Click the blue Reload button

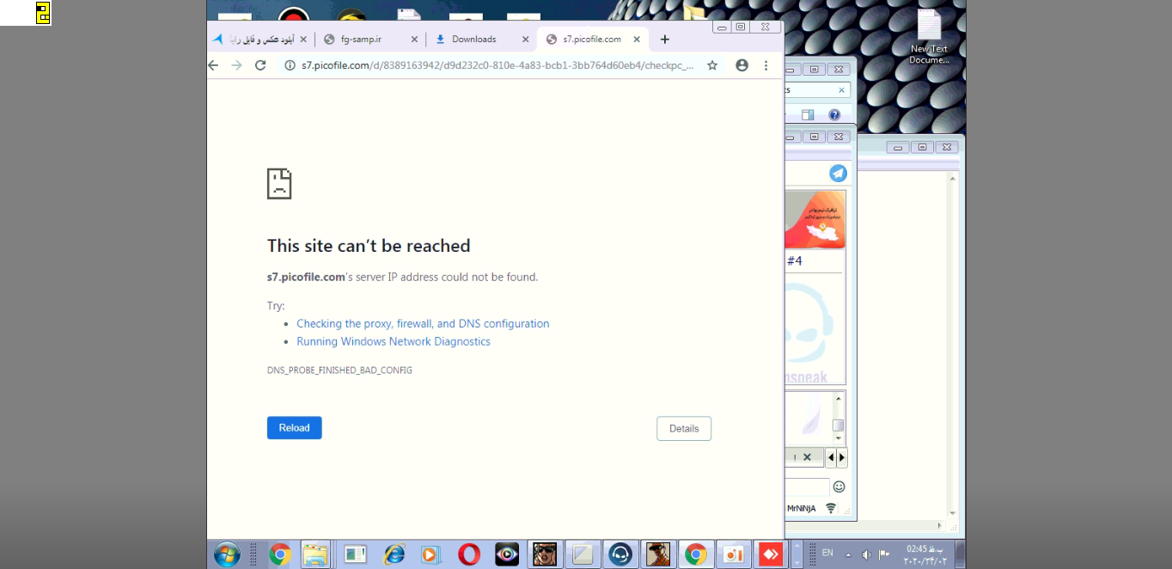[x=295, y=428]
